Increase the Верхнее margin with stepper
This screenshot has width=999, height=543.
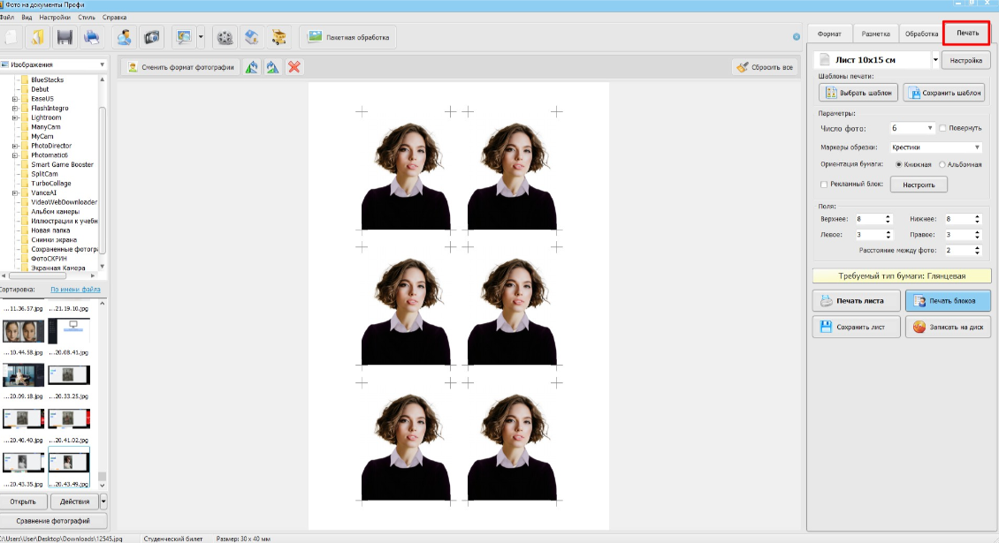pyautogui.click(x=887, y=216)
